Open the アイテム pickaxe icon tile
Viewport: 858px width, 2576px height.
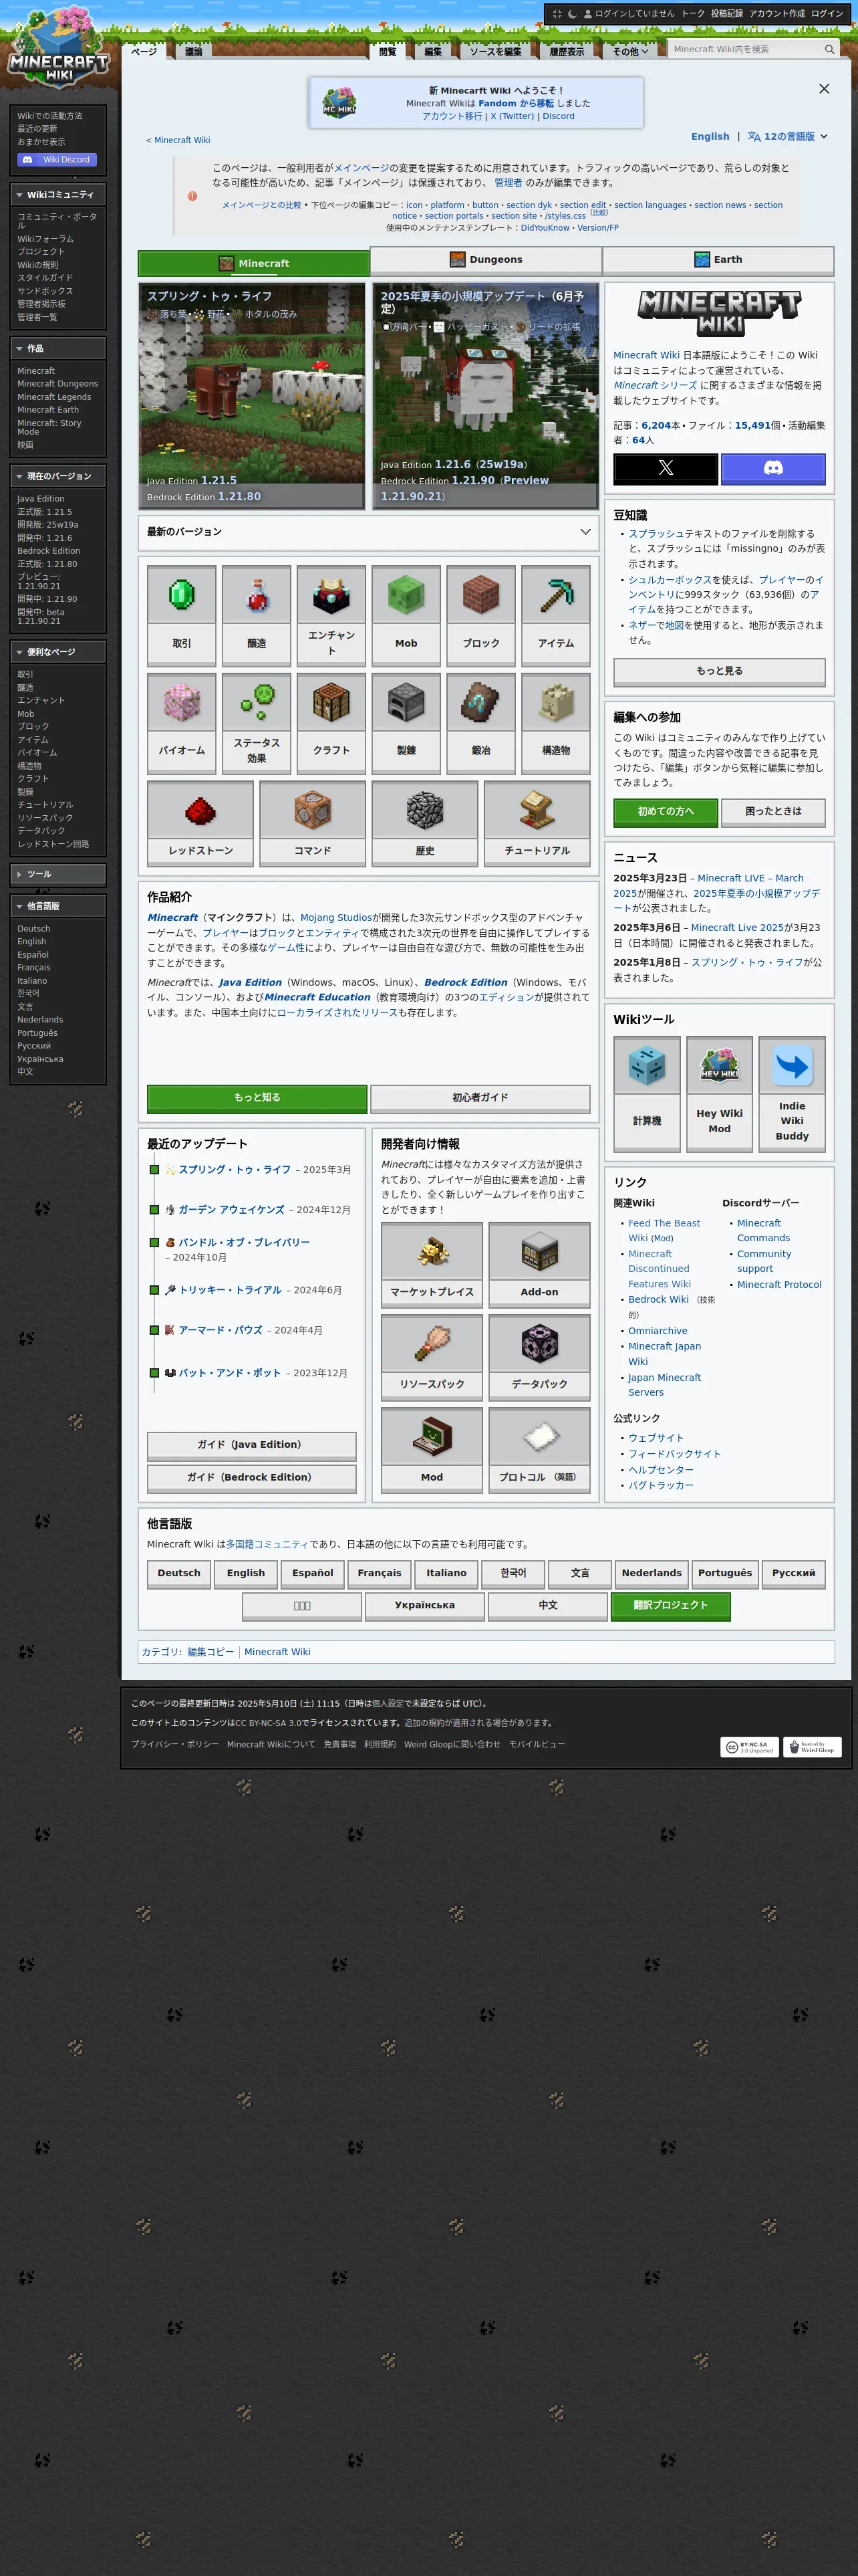(557, 616)
